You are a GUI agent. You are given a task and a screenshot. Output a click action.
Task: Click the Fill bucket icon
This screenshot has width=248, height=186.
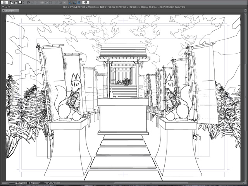(46, 3)
